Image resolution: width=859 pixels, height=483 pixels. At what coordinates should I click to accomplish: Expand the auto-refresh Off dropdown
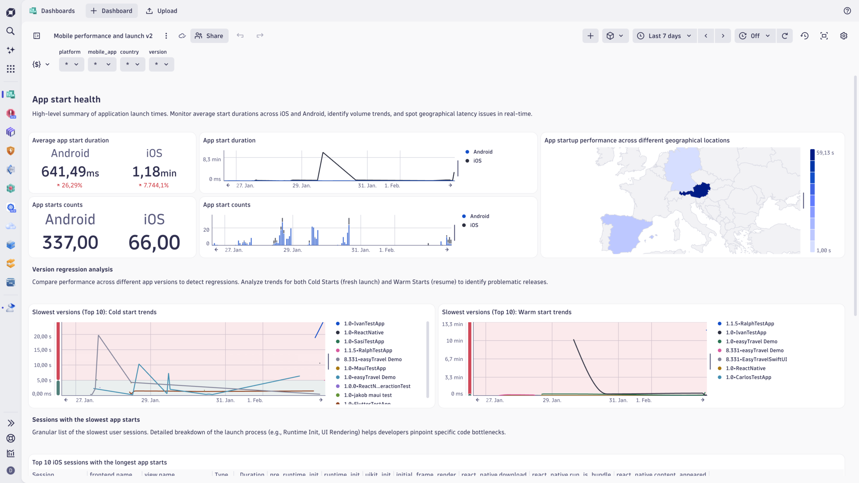click(755, 36)
